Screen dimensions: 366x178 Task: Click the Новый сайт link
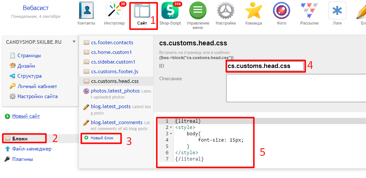tap(26, 116)
